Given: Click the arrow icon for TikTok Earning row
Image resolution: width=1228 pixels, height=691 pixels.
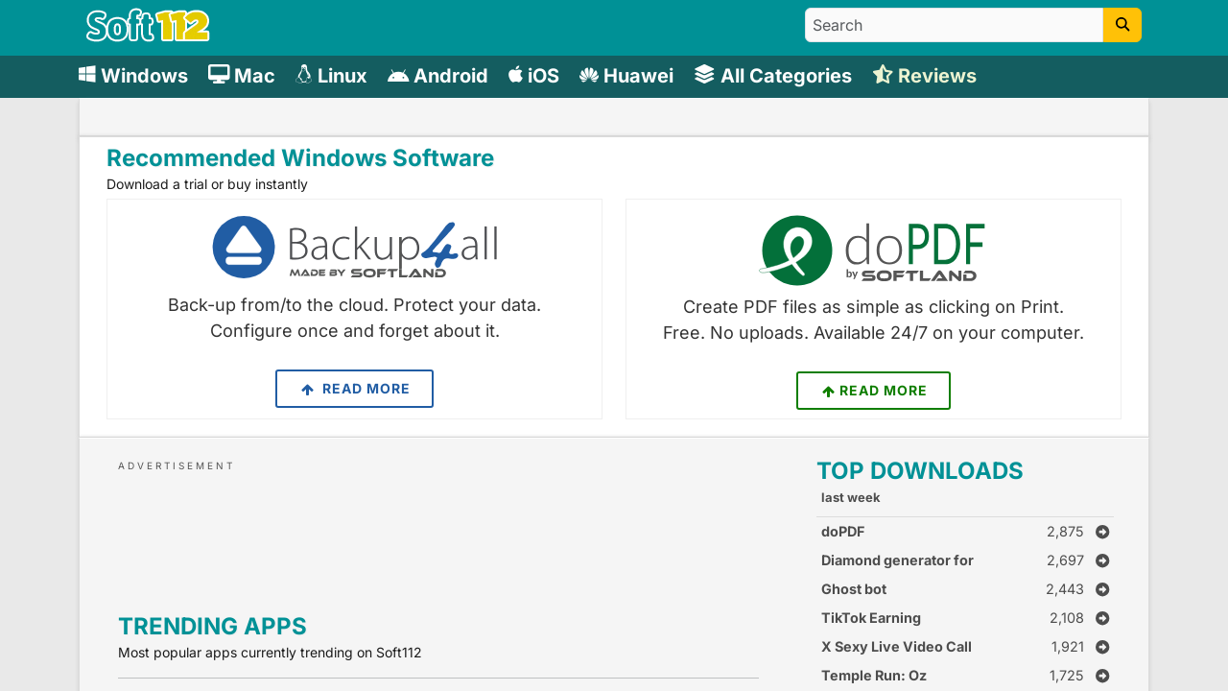Looking at the screenshot, I should [x=1102, y=618].
